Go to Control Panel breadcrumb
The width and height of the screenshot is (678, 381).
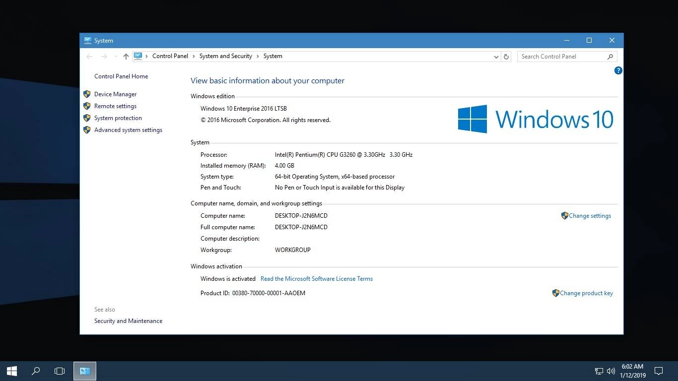170,56
